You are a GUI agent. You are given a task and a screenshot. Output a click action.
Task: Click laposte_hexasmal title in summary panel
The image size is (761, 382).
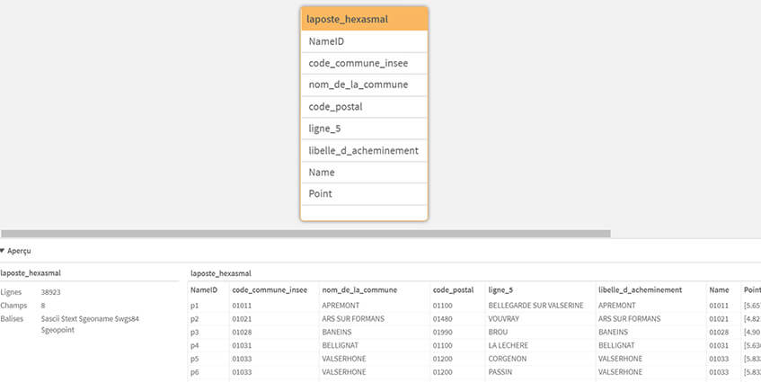31,273
